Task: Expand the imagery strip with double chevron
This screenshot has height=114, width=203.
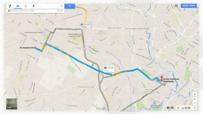Action: click(195, 108)
